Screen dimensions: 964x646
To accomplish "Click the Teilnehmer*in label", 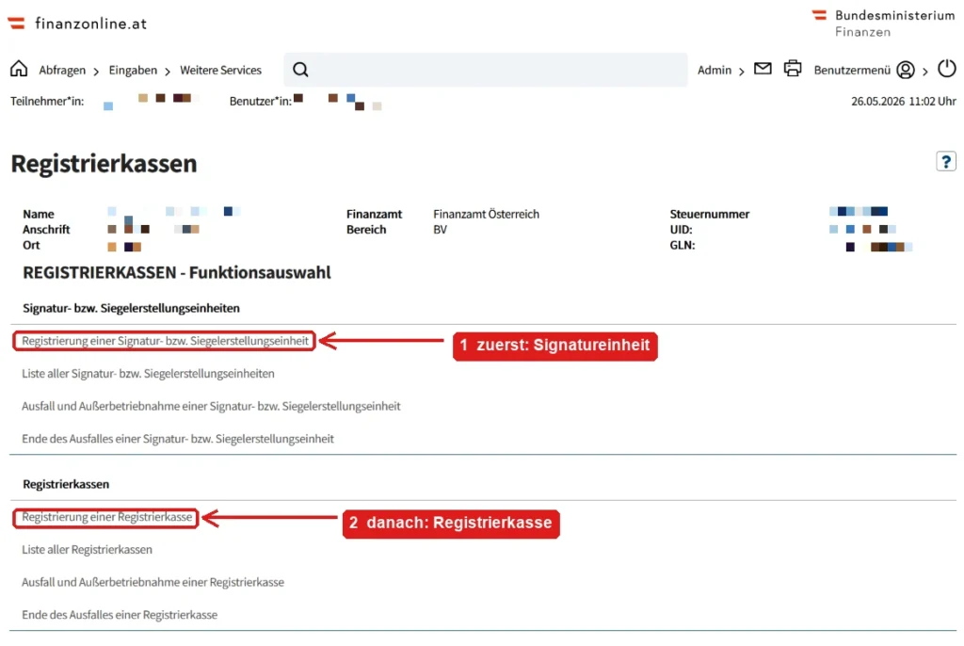I will [x=47, y=101].
